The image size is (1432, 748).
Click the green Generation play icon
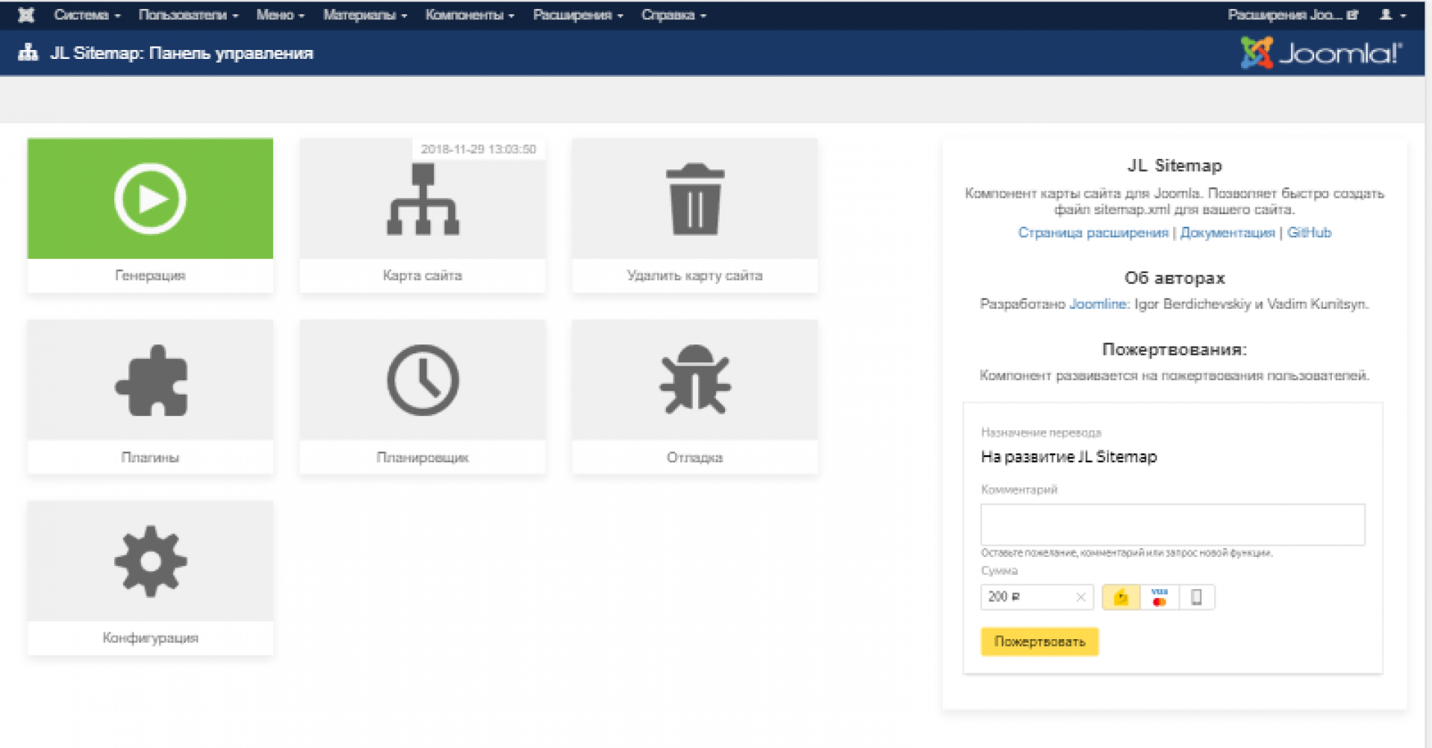(x=150, y=198)
